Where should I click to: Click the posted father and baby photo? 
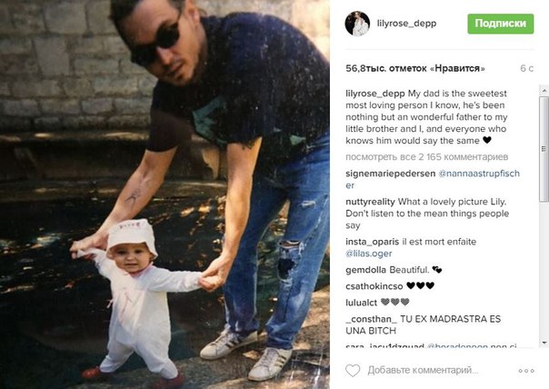coord(165,194)
